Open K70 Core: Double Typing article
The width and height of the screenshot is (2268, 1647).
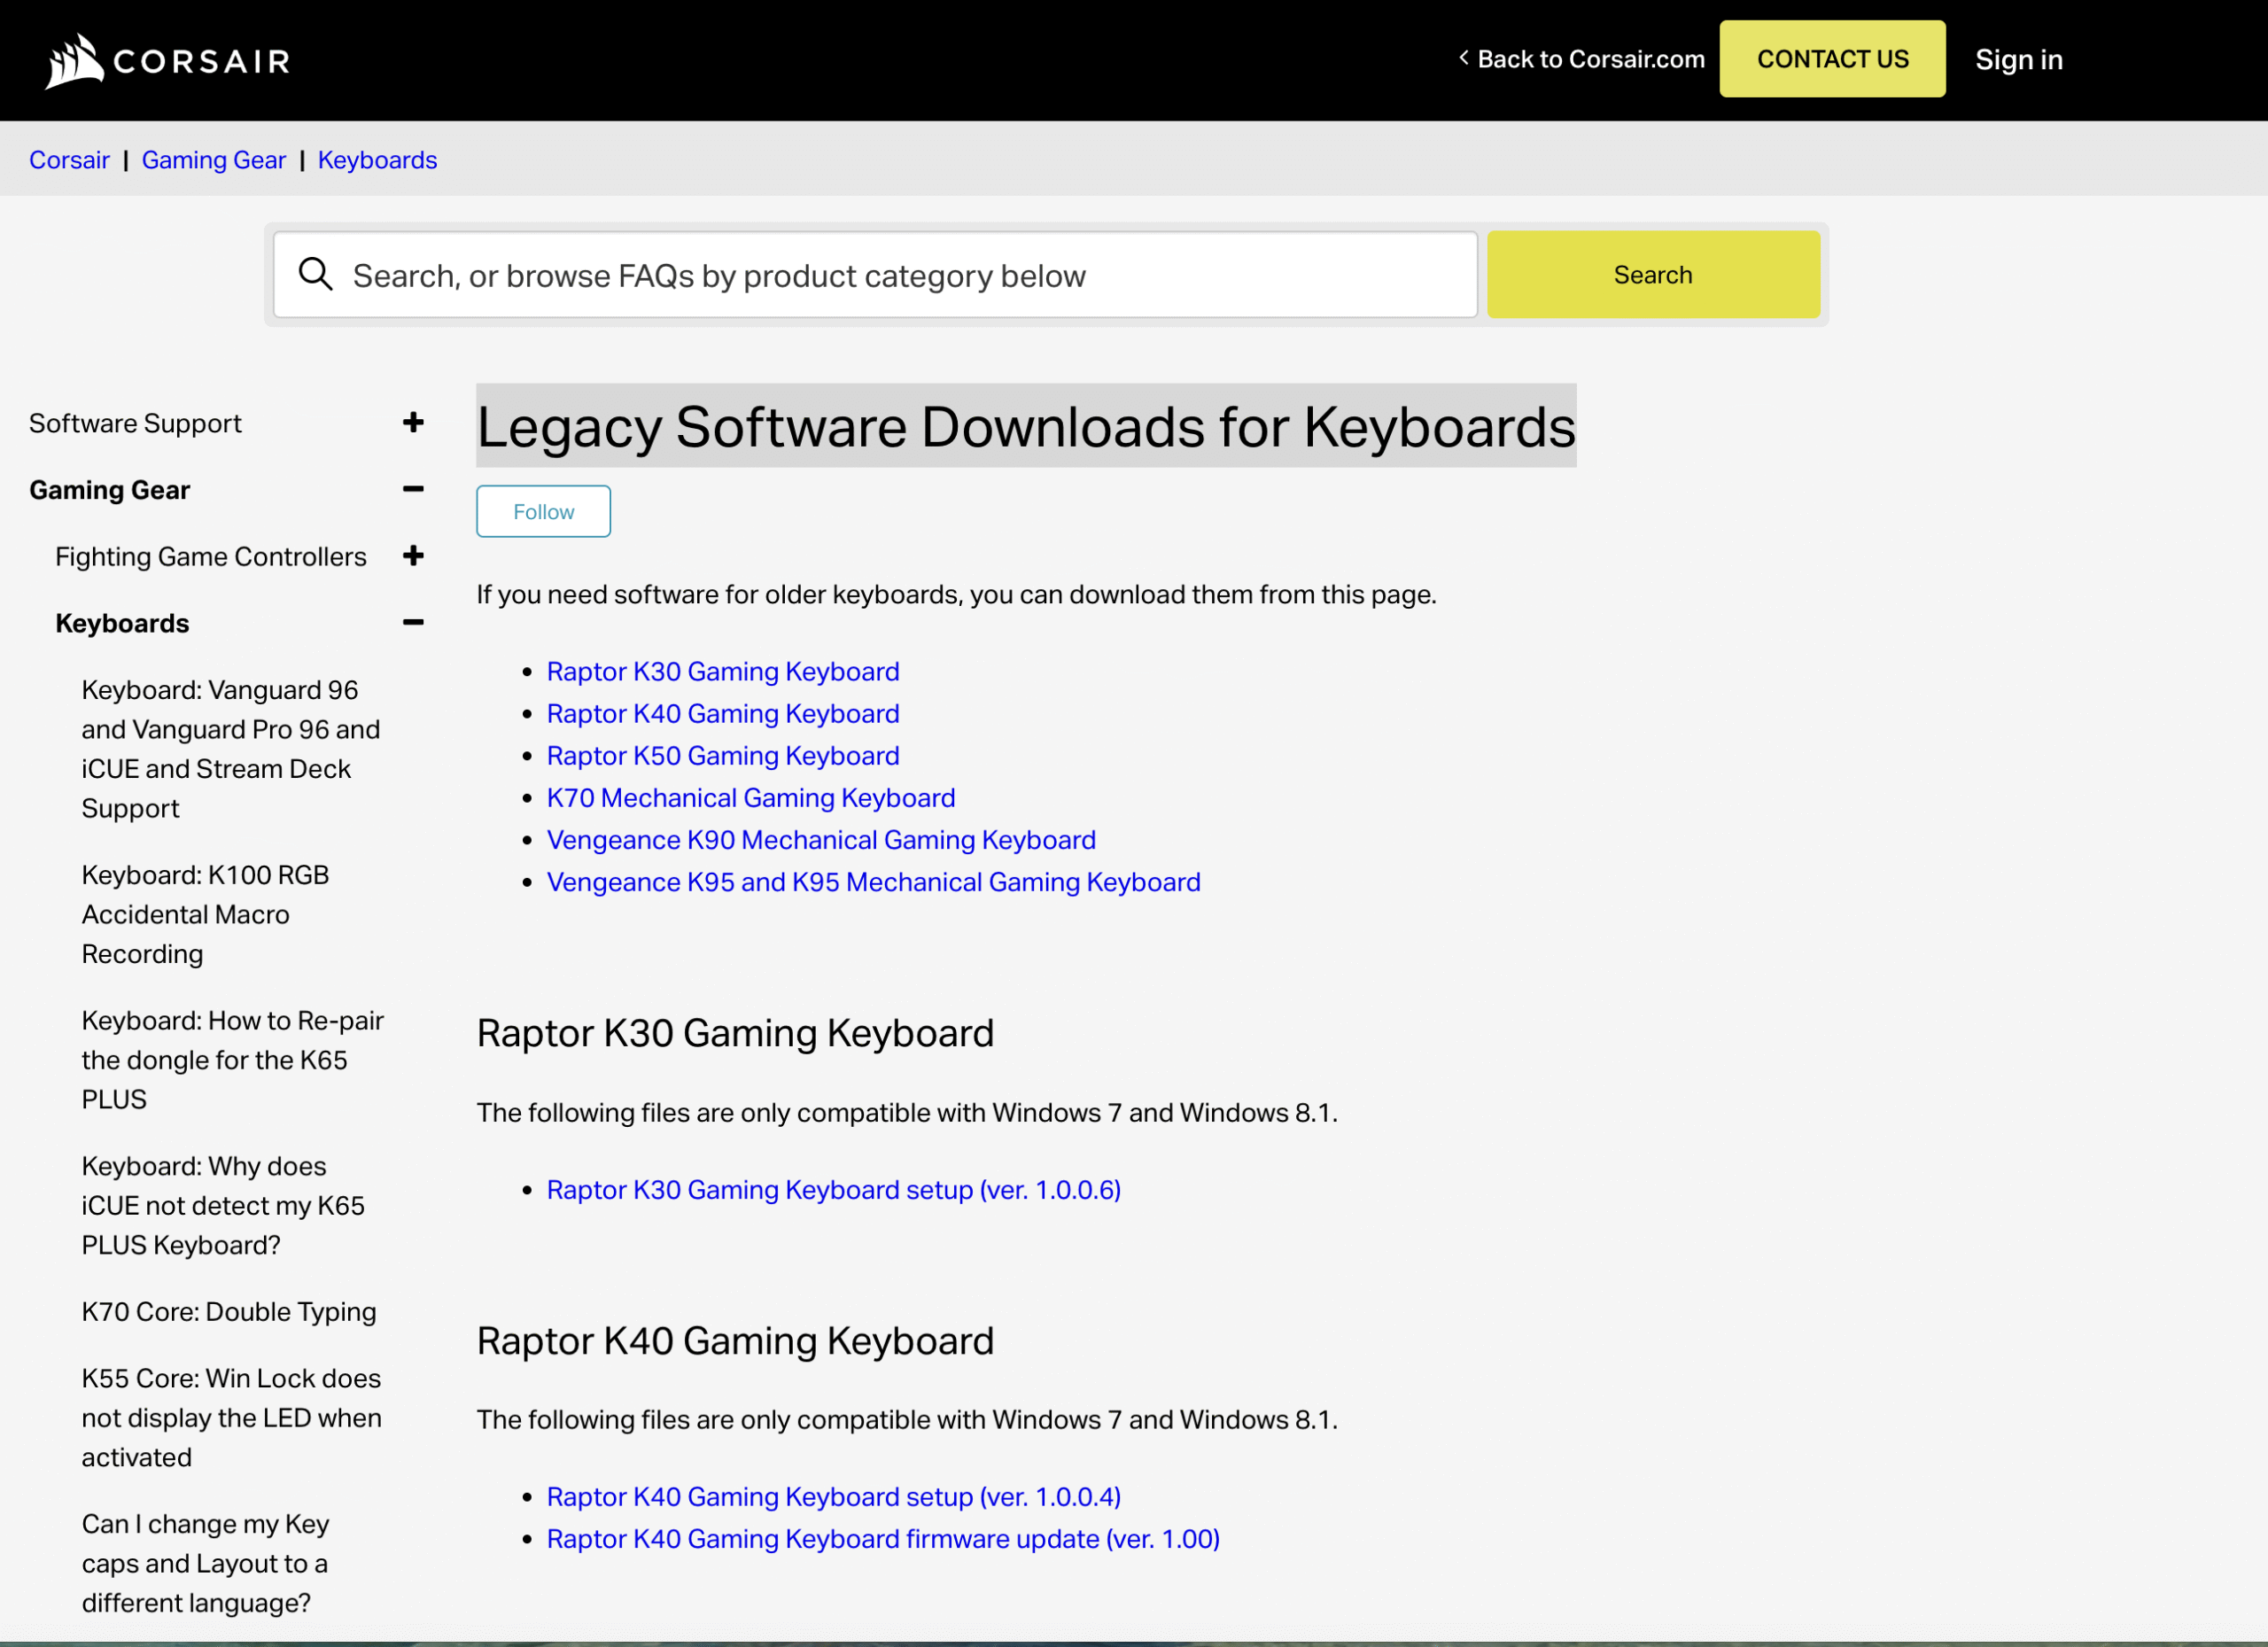coord(229,1311)
